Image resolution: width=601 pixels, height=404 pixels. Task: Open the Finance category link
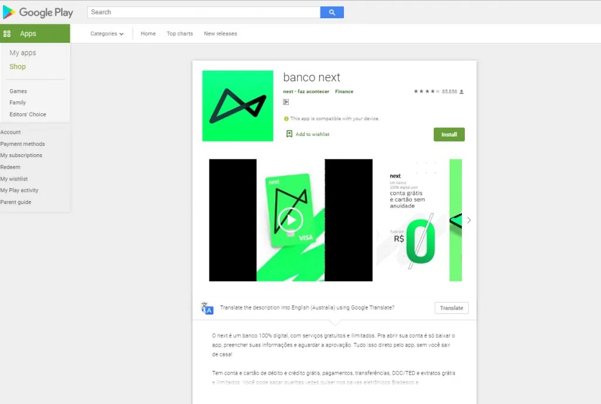coord(344,91)
